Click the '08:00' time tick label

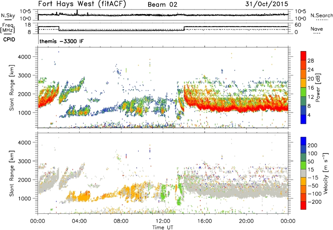click(121, 221)
